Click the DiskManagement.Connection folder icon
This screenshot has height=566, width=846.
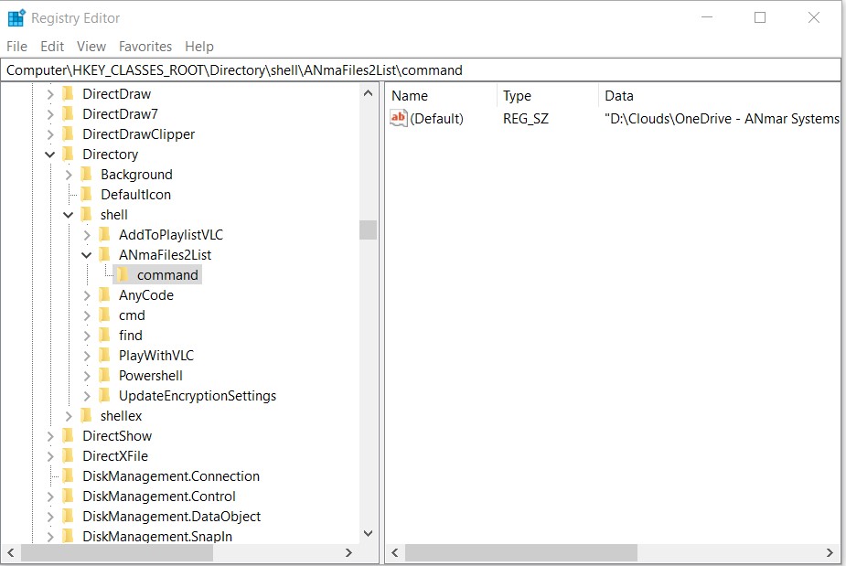(x=68, y=476)
